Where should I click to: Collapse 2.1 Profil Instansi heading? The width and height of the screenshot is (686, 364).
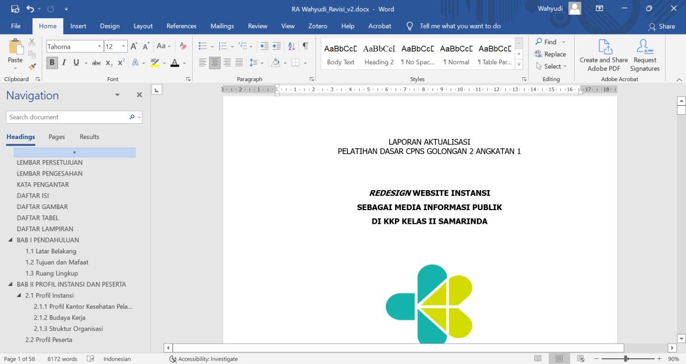(20, 295)
